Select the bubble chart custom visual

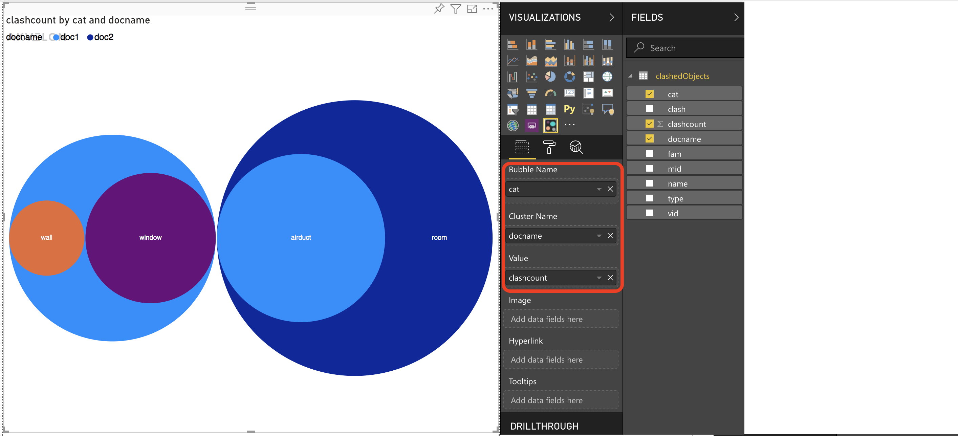point(550,125)
